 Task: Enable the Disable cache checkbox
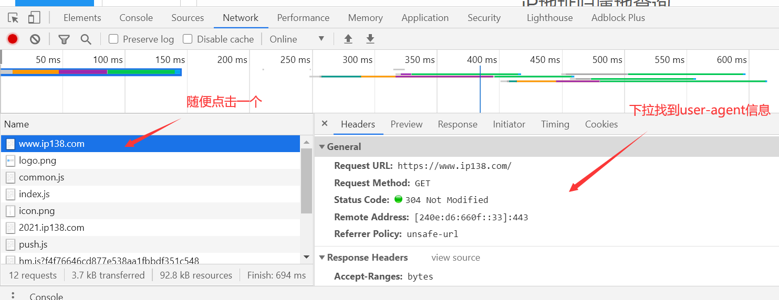(188, 39)
